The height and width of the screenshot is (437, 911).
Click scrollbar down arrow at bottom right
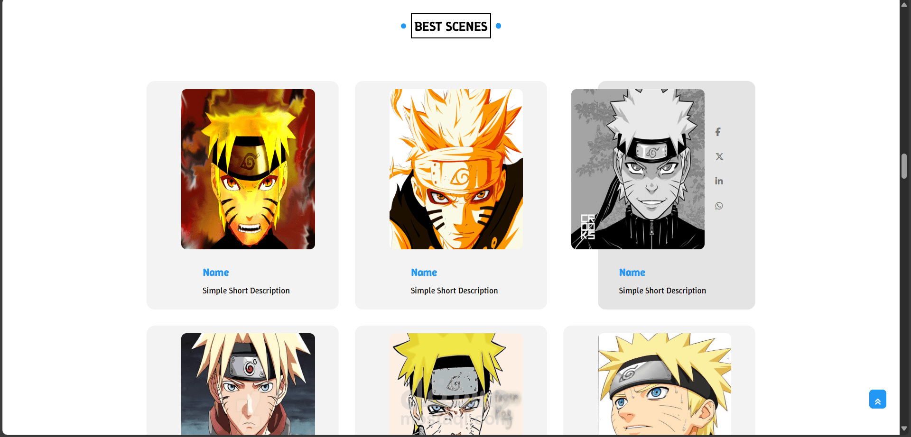[904, 428]
